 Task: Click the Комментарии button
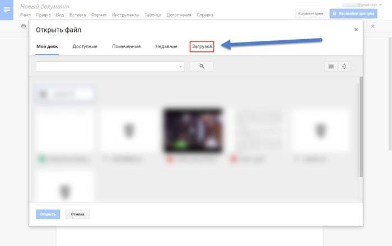(x=311, y=13)
